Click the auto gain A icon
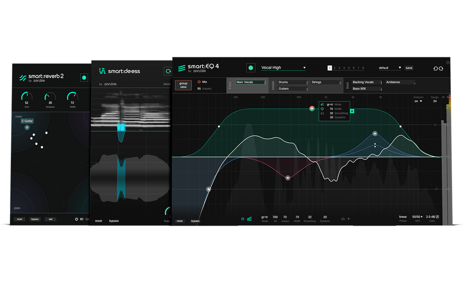 [437, 217]
